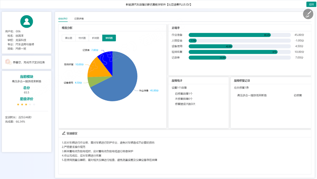The height and width of the screenshot is (179, 317).
Task: Click suggestion 2 严格要求操作规范
Action: point(74,147)
